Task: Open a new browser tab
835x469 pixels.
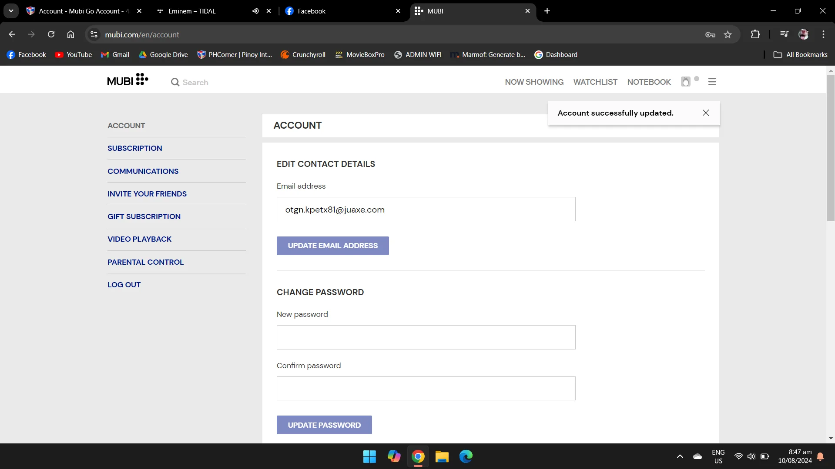Action: [547, 11]
